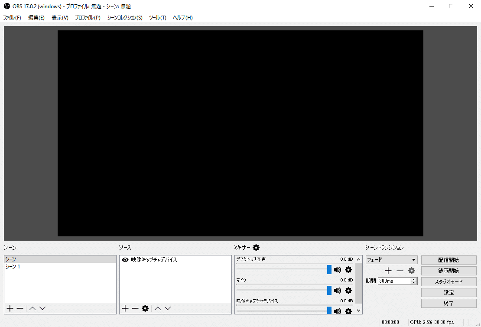Maximize the OBS window
481x327 pixels.
click(451, 6)
